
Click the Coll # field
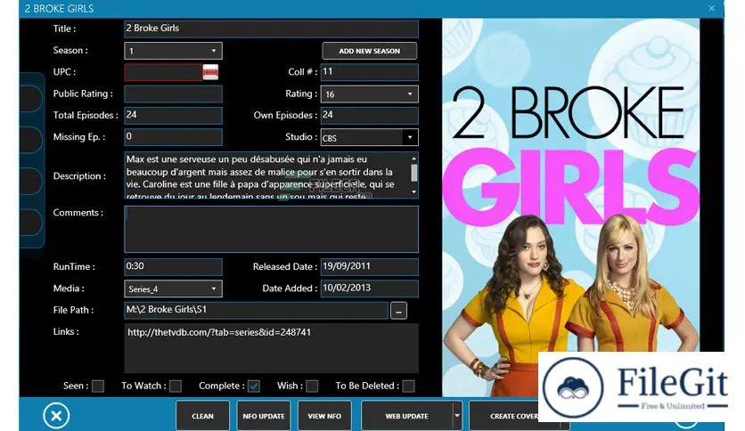(x=369, y=72)
